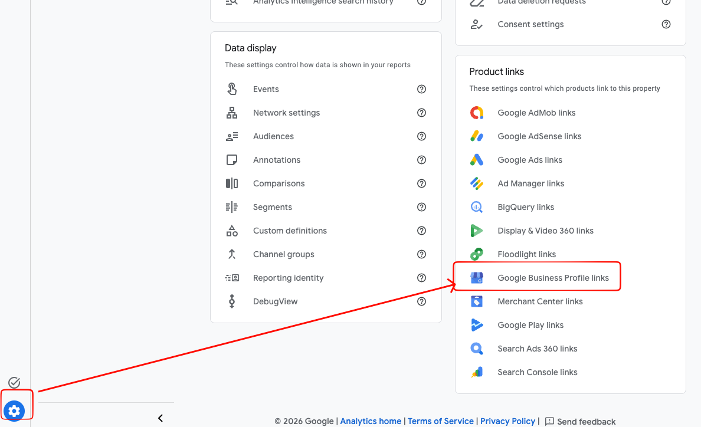Click Send feedback in the footer
The width and height of the screenshot is (701, 427).
click(580, 422)
